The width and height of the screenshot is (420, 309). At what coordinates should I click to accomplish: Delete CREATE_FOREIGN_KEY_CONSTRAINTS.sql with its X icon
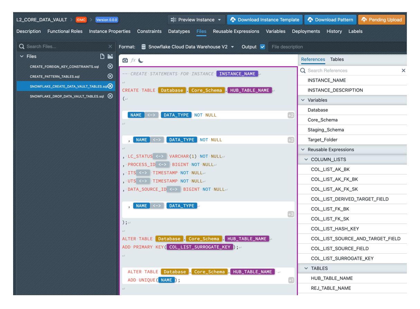110,66
